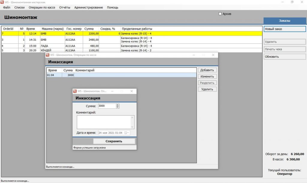The image size is (307, 183).
Task: Click the Оператор current user label
Action: pos(285,174)
